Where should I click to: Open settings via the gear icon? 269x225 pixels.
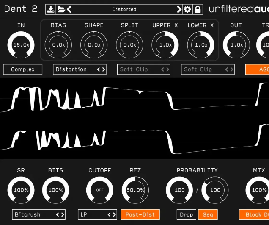point(187,9)
